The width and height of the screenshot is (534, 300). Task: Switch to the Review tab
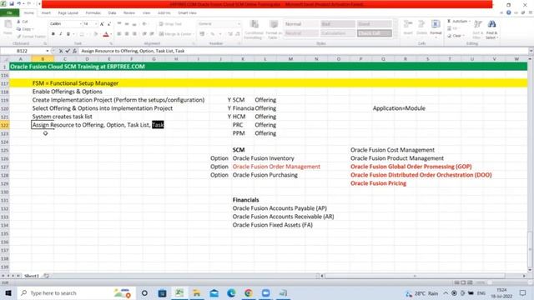(129, 13)
